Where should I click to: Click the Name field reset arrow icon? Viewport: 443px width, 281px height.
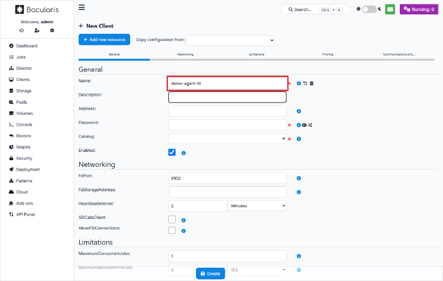click(305, 83)
